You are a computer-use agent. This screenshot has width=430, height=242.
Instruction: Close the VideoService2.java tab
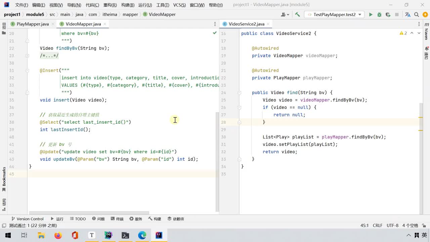268,24
